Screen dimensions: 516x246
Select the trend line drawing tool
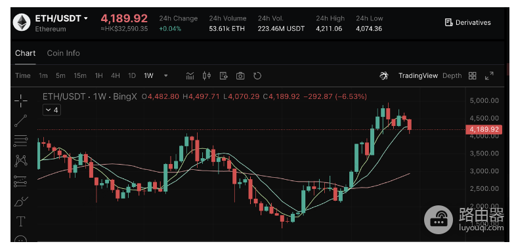click(x=21, y=121)
